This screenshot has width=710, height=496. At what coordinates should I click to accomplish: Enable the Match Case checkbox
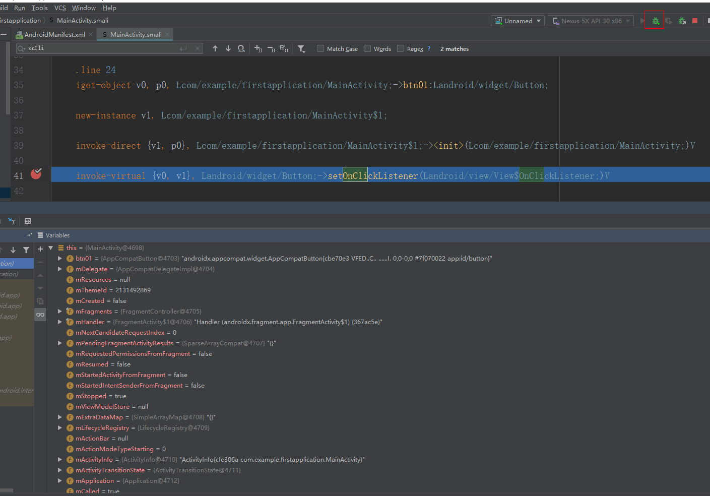[320, 48]
